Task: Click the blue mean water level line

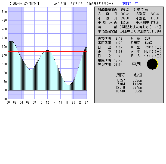Action: [x=47, y=64]
